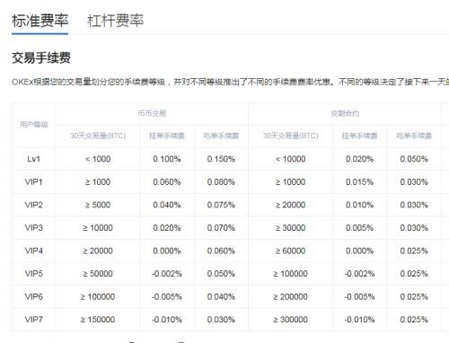Click VIP7 币币交易 volume '≥ 150000'
449x343 pixels.
98,320
